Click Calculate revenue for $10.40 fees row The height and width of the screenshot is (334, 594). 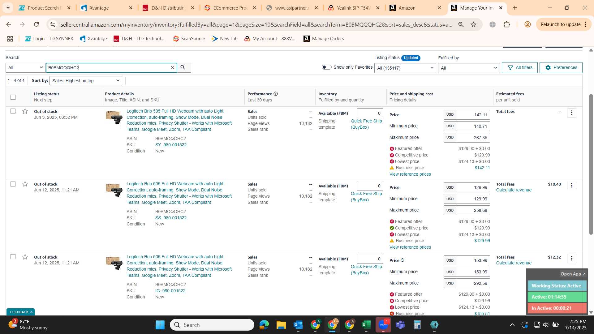[x=514, y=190]
